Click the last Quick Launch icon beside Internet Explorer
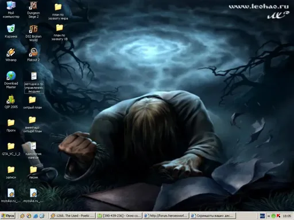The image size is (294, 220). [42, 216]
